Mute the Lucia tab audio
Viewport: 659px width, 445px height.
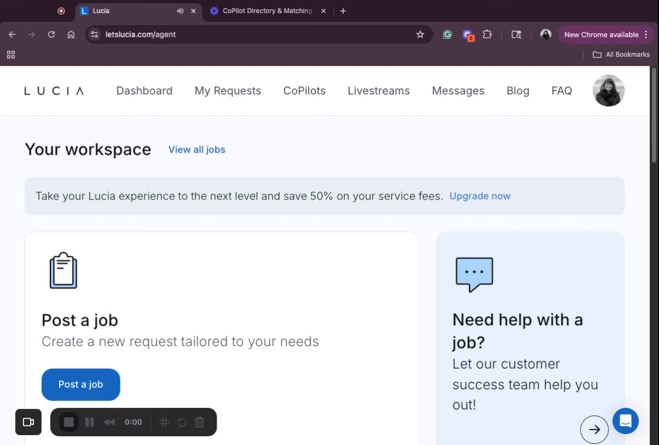(x=180, y=11)
